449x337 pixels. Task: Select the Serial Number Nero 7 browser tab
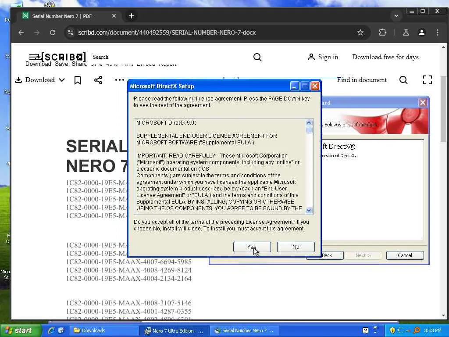(x=69, y=16)
